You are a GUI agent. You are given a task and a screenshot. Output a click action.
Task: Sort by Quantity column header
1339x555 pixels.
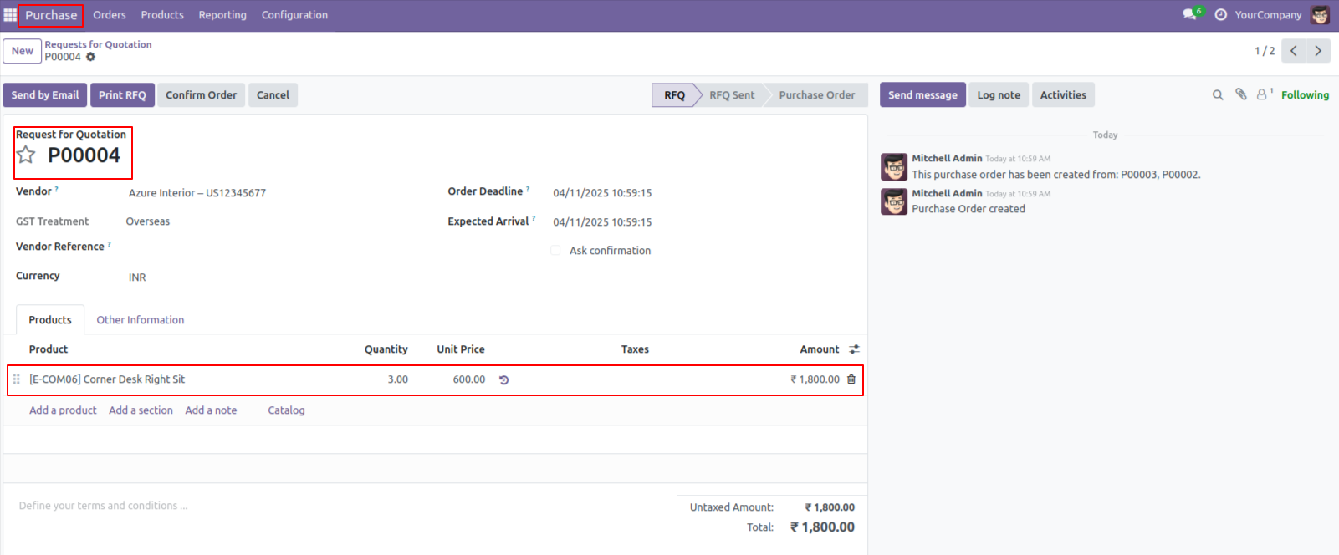[386, 349]
